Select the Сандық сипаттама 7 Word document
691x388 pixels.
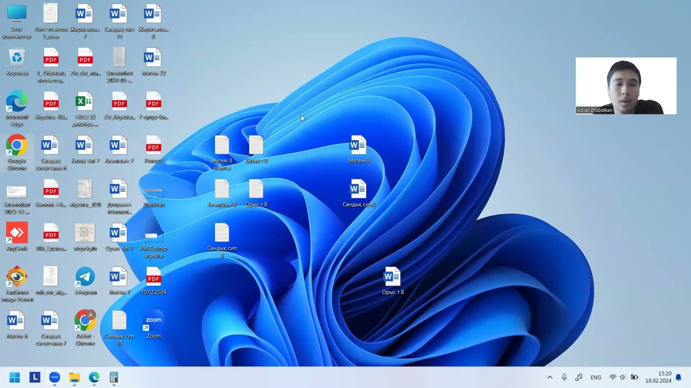point(51,328)
